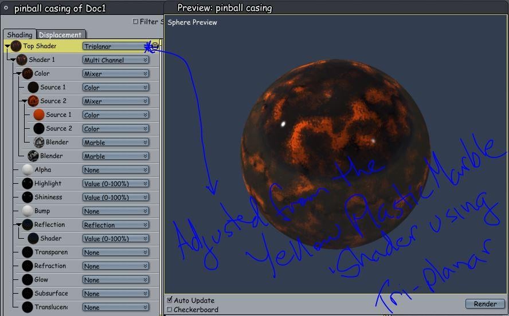Click the 'pinball casing of Doc1' title
The width and height of the screenshot is (509, 316).
[x=60, y=8]
